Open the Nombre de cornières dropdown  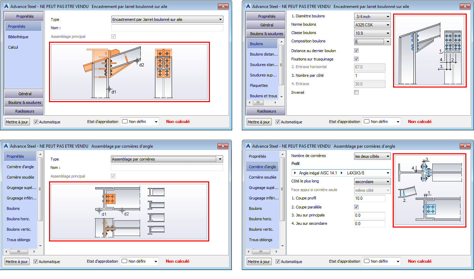(x=372, y=156)
